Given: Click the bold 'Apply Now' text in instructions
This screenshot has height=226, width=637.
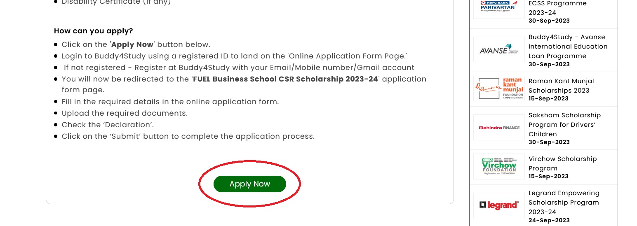Looking at the screenshot, I should pyautogui.click(x=132, y=44).
